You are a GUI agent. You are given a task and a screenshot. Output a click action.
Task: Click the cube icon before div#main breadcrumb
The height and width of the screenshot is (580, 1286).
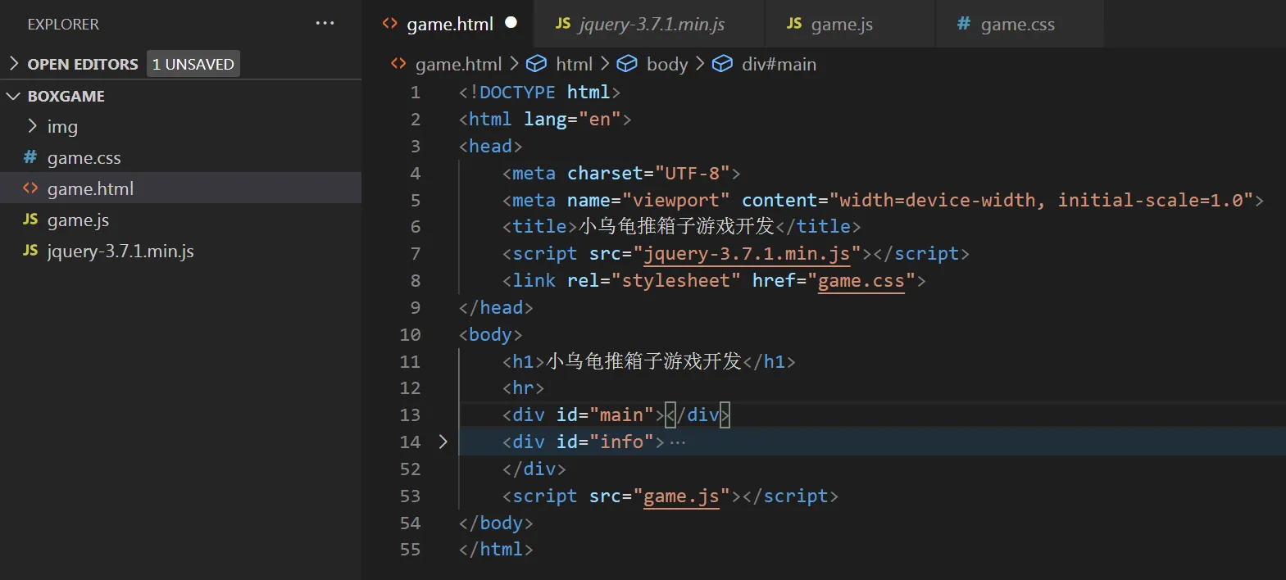[722, 64]
